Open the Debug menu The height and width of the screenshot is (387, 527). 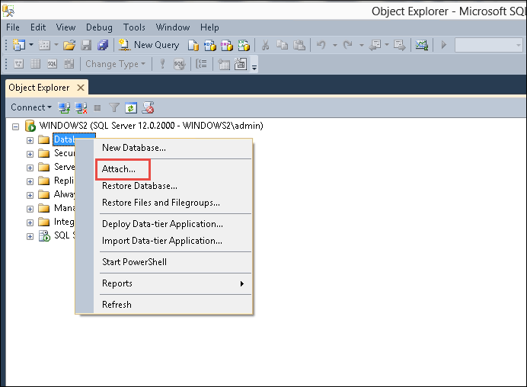pos(99,27)
